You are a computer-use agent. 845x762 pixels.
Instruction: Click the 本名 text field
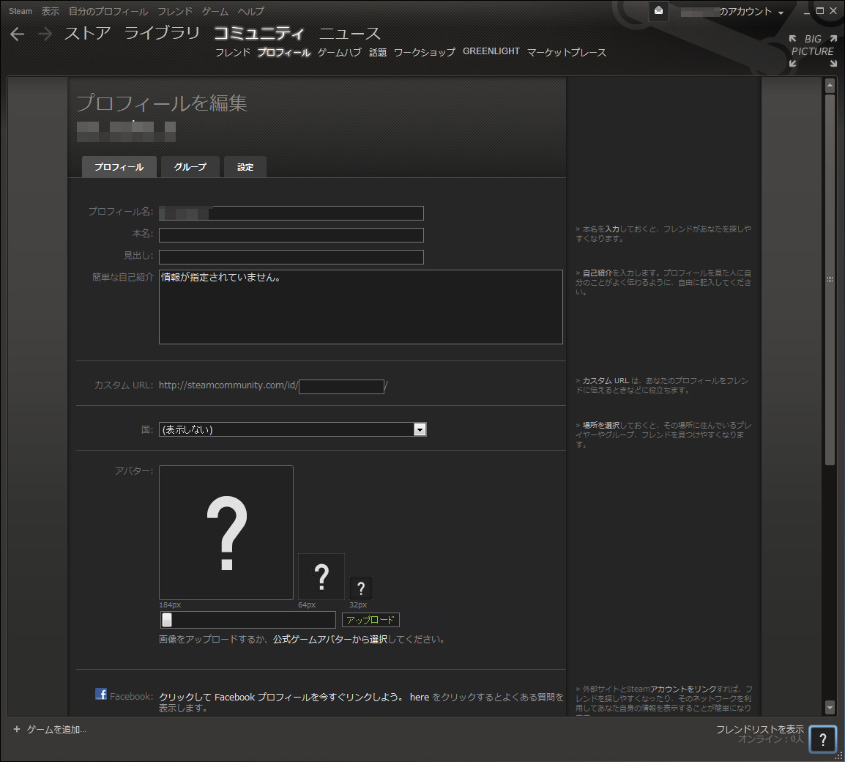(291, 235)
